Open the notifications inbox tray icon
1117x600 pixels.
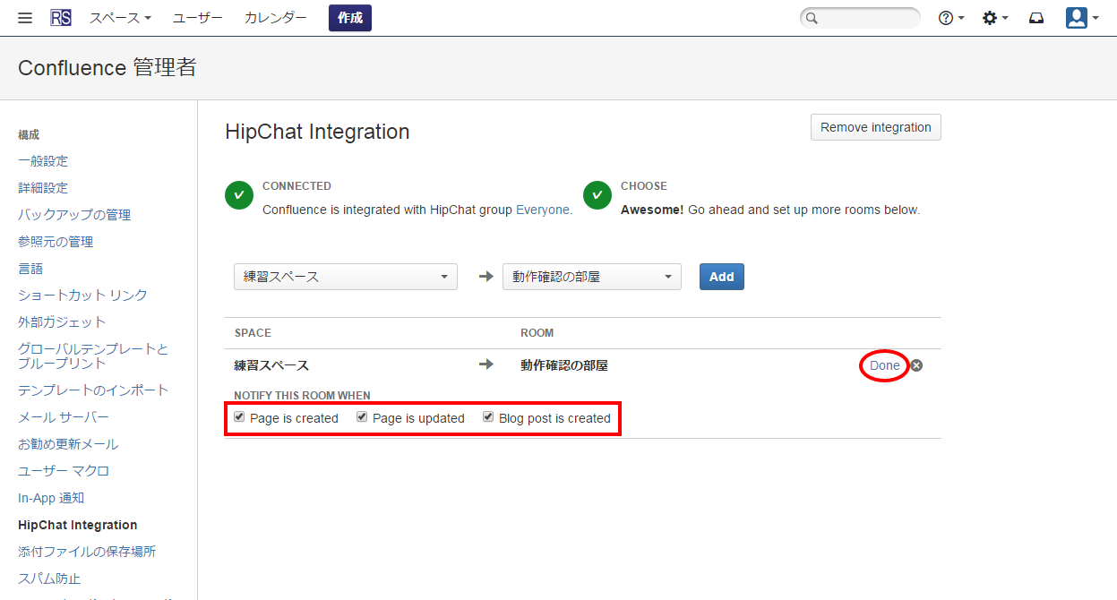pos(1036,18)
